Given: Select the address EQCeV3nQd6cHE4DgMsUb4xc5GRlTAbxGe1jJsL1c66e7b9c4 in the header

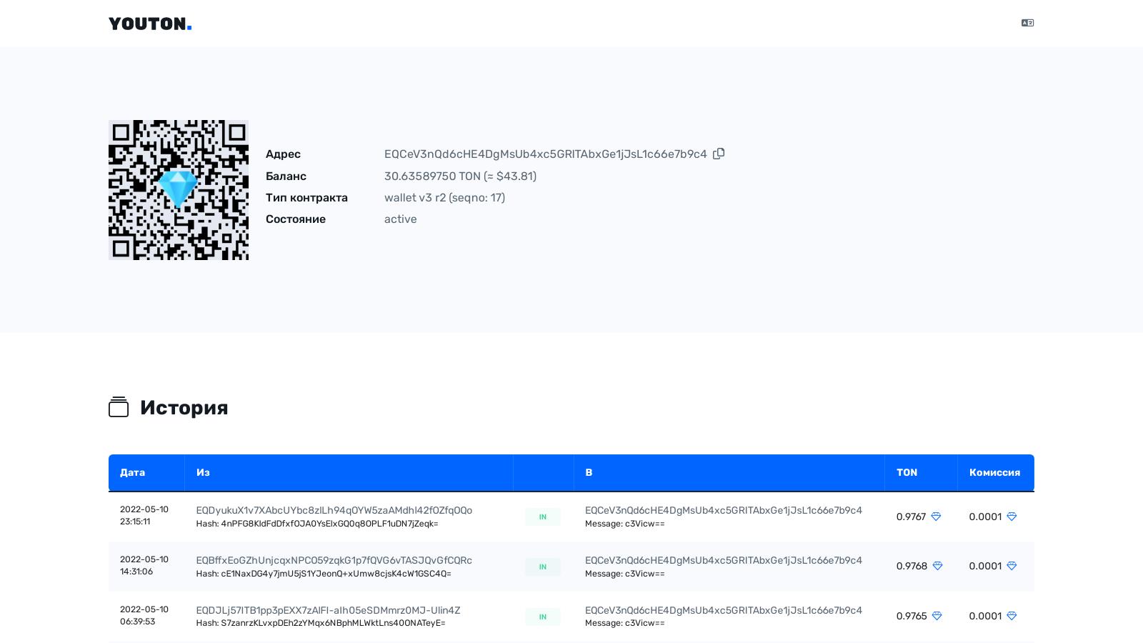Looking at the screenshot, I should (545, 154).
